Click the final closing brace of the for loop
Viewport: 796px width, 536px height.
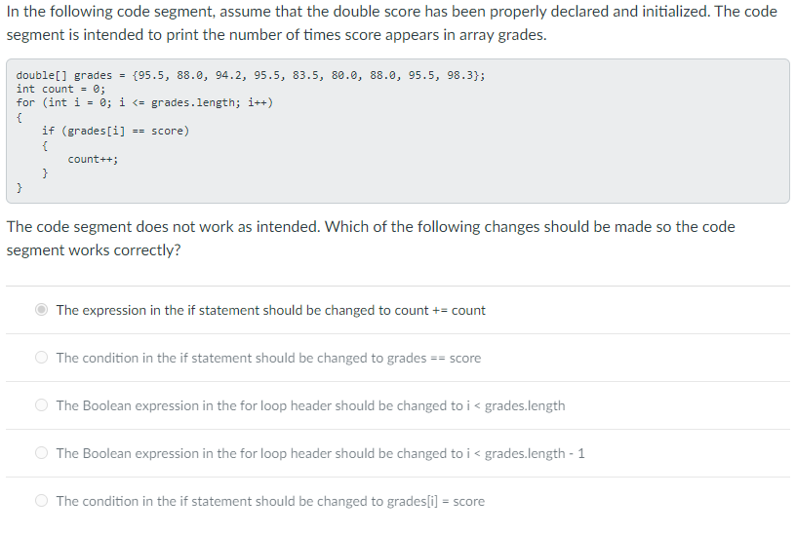20,188
